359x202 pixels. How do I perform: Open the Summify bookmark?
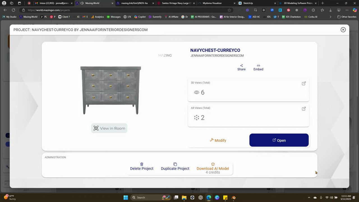[155, 17]
